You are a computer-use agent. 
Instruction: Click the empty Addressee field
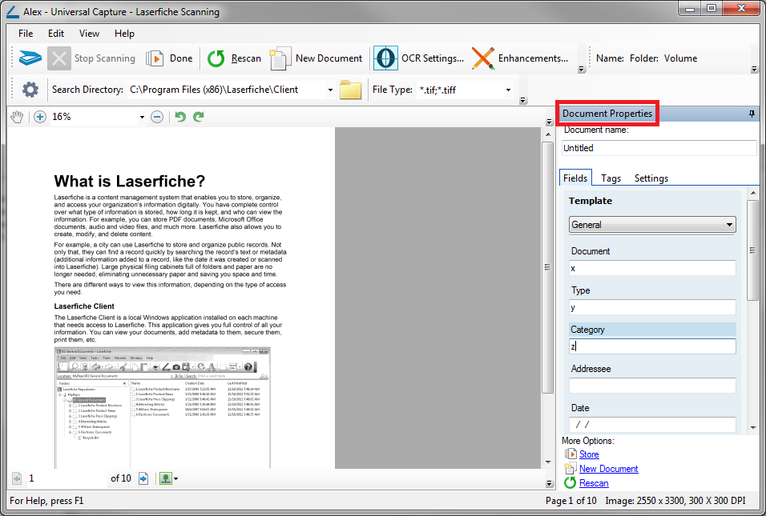coord(652,386)
